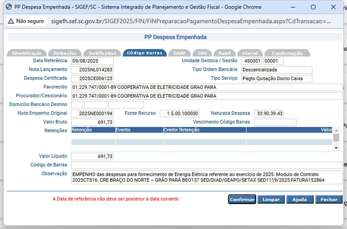Click the Código de Barras input field
Image resolution: width=347 pixels, height=229 pixels.
click(206, 165)
